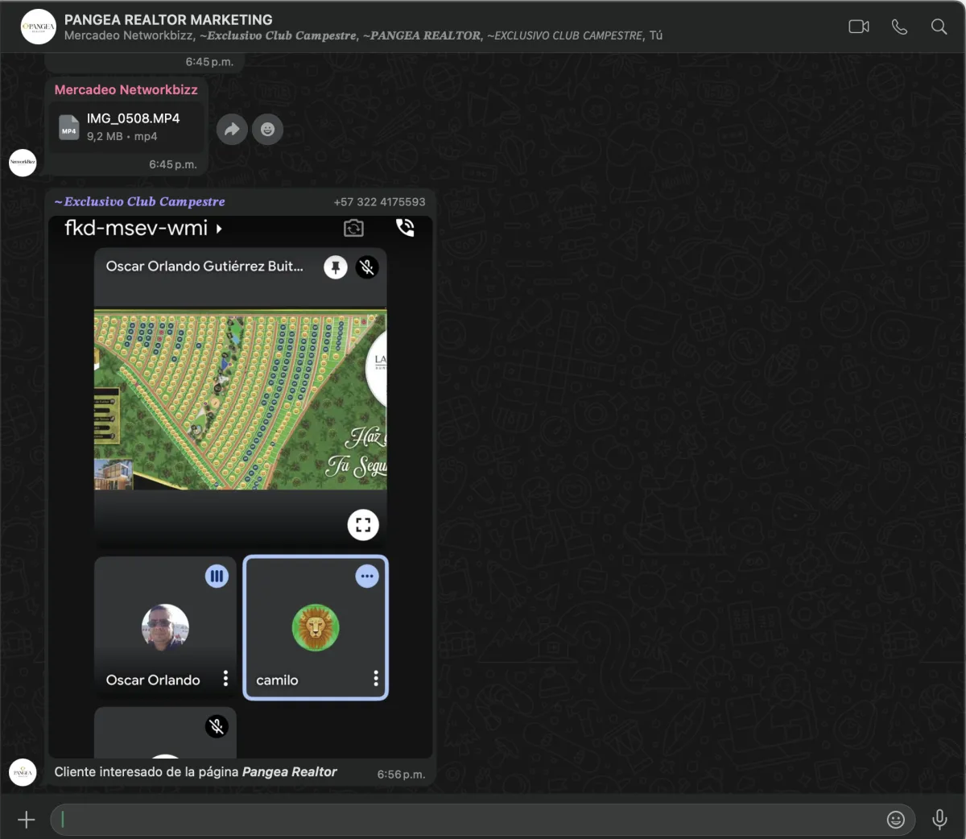Screen dimensions: 966x839
Task: Open the shared Google Meet screenshot image
Action: tap(241, 486)
